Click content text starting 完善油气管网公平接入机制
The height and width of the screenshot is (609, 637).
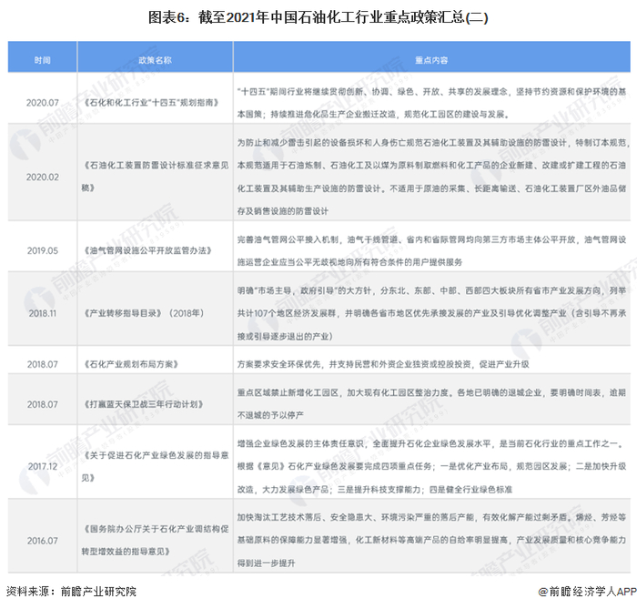[x=432, y=250]
